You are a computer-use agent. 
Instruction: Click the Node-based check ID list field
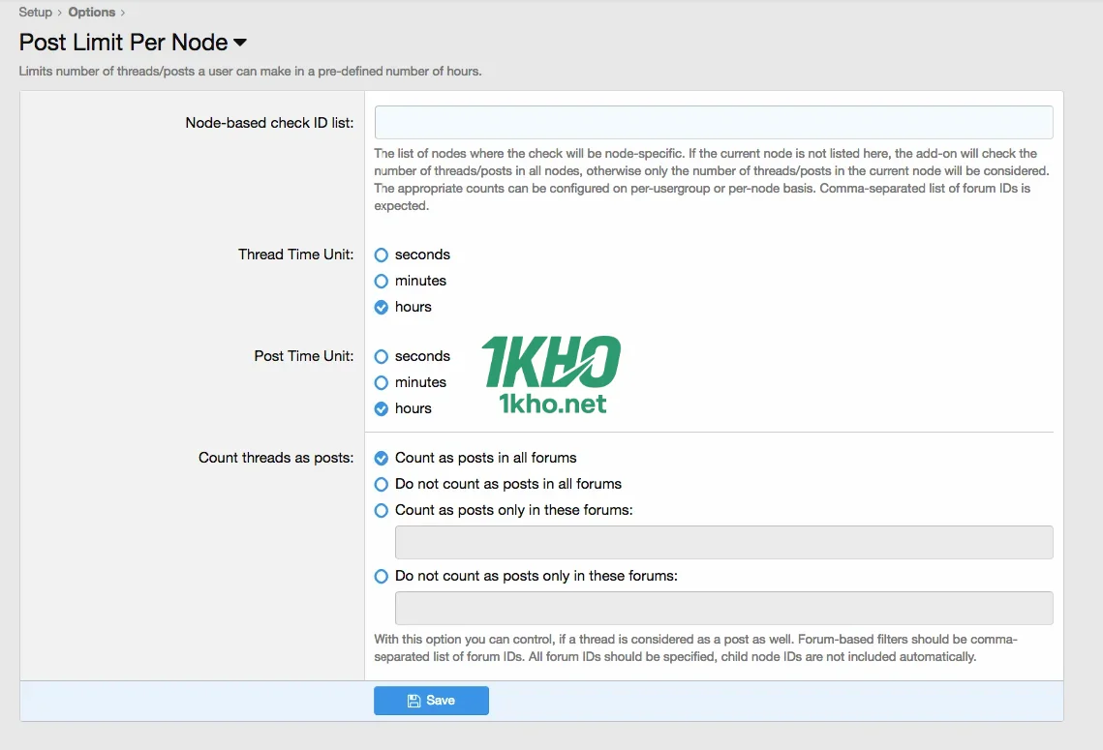pyautogui.click(x=713, y=123)
